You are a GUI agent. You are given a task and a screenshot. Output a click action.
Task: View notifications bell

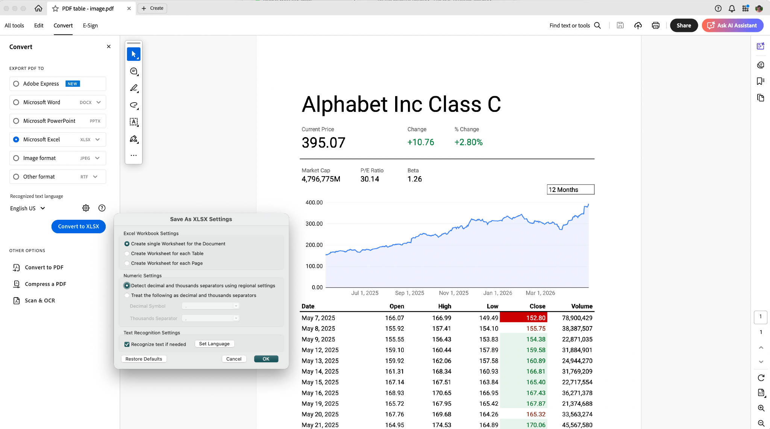click(732, 8)
